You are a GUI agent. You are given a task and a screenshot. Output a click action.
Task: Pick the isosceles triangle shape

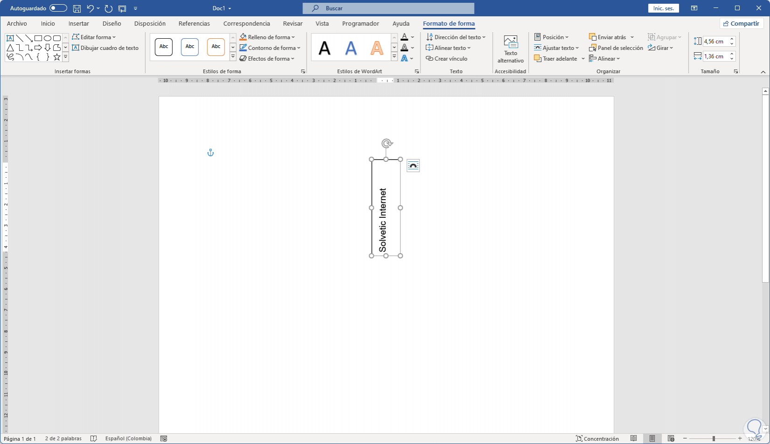coord(10,48)
